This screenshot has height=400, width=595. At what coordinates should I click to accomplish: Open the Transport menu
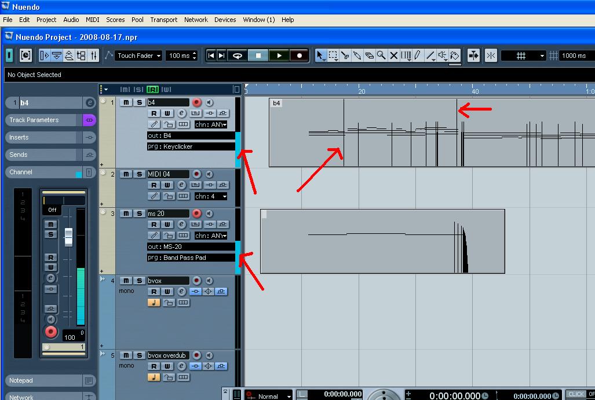tap(163, 20)
